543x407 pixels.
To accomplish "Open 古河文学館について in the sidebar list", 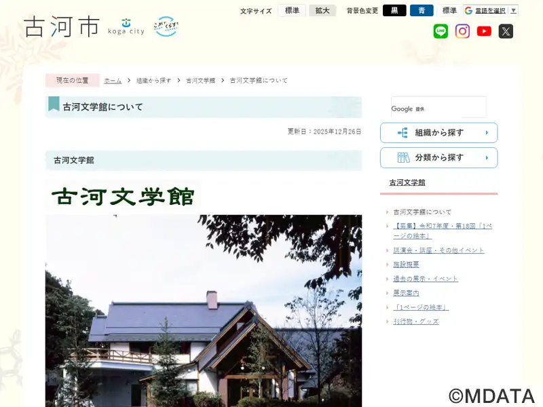I will [422, 212].
